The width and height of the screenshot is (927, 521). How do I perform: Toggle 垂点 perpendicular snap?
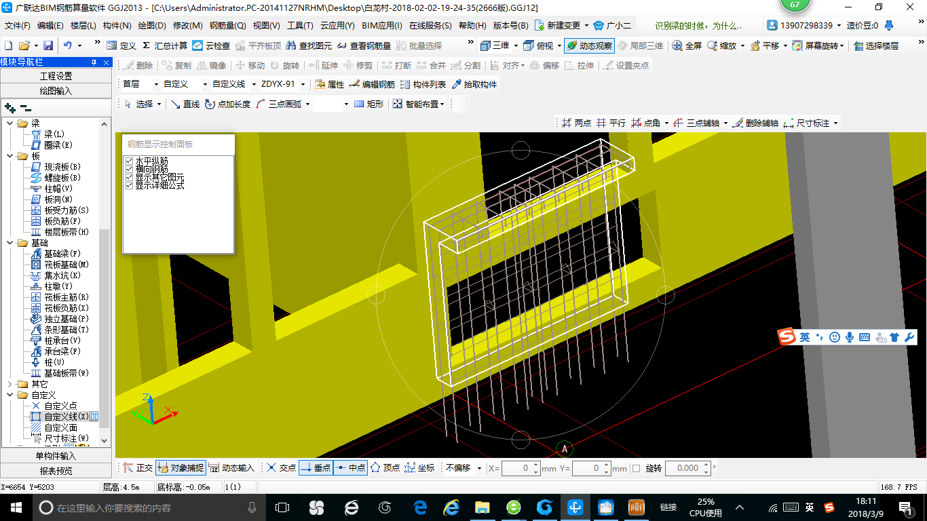pyautogui.click(x=316, y=468)
